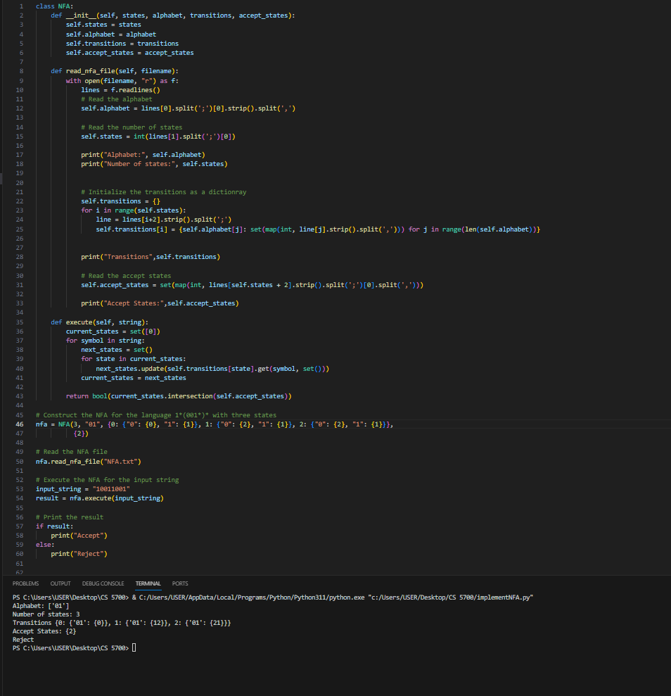Switch to the PORTS panel tab

179,583
